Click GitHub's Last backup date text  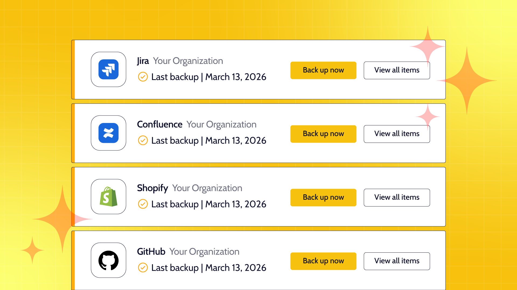tap(209, 268)
